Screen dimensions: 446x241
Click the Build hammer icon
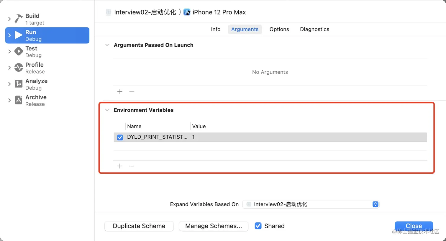coord(19,19)
